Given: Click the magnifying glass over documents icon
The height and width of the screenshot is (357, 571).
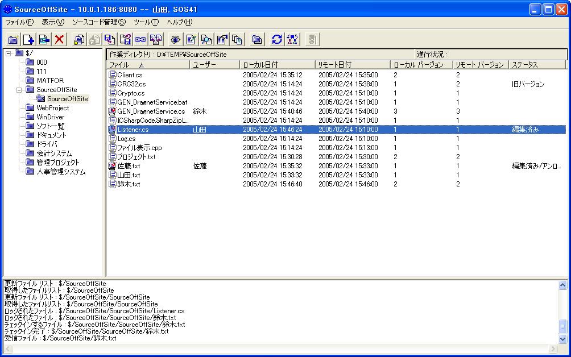Looking at the screenshot, I should point(206,39).
